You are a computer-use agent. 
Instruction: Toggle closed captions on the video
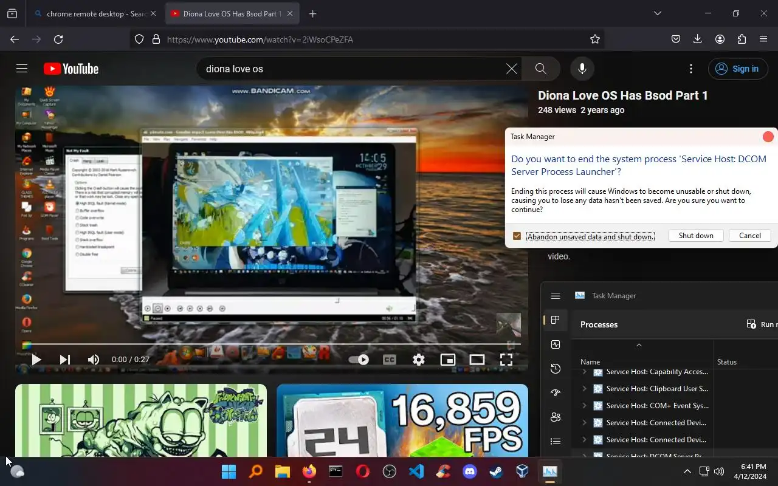click(x=390, y=360)
